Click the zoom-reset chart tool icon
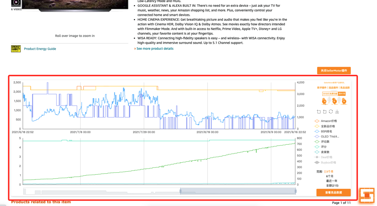The width and height of the screenshot is (377, 206). coord(325,112)
